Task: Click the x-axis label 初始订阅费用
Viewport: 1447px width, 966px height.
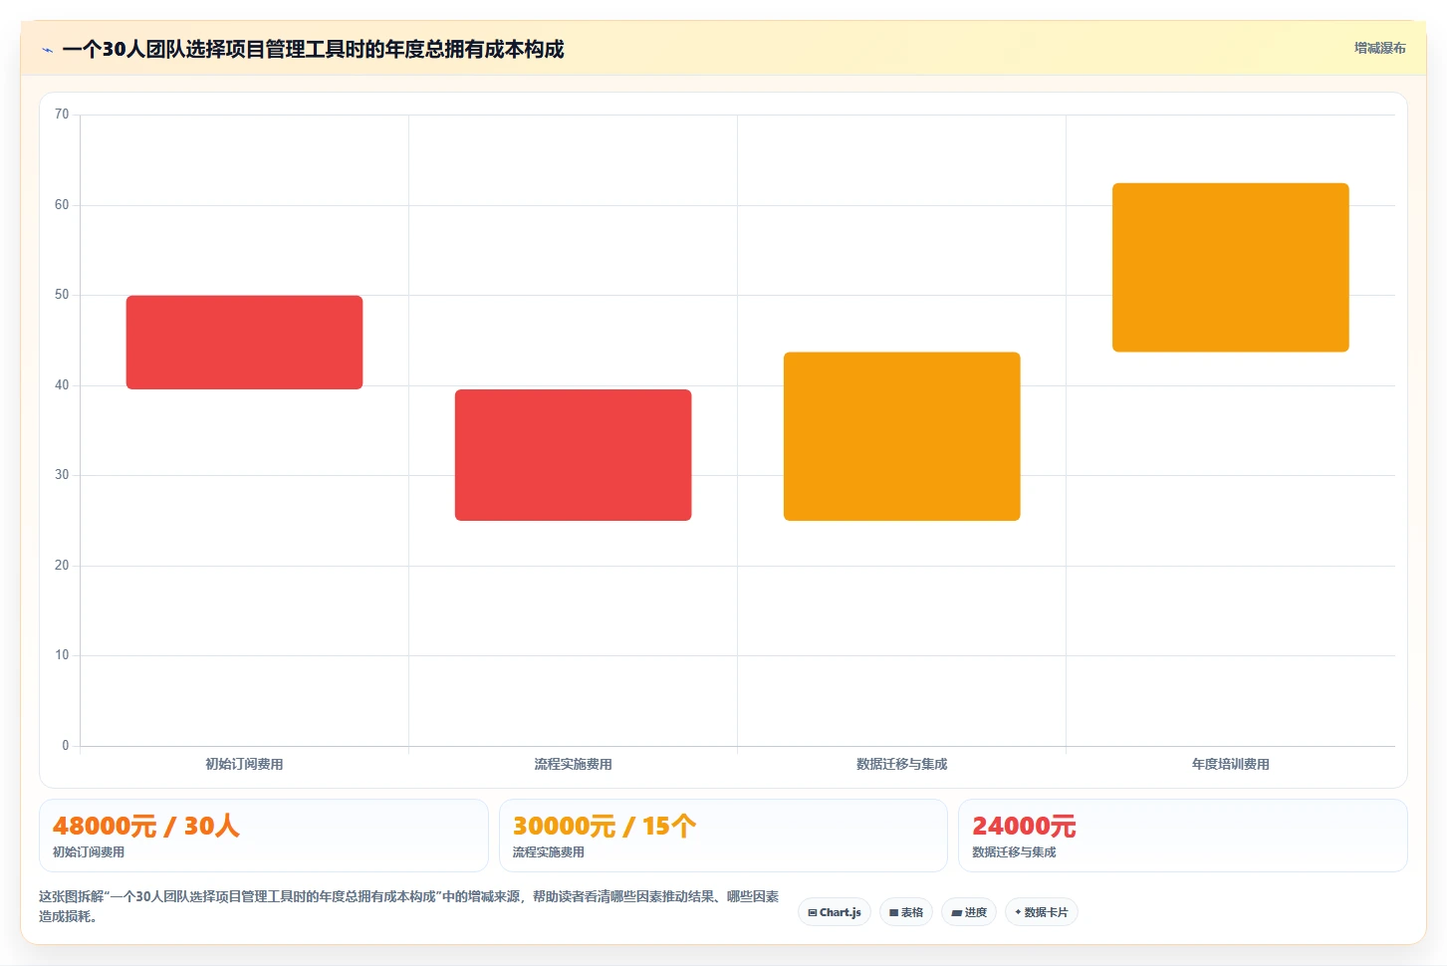Action: [244, 764]
